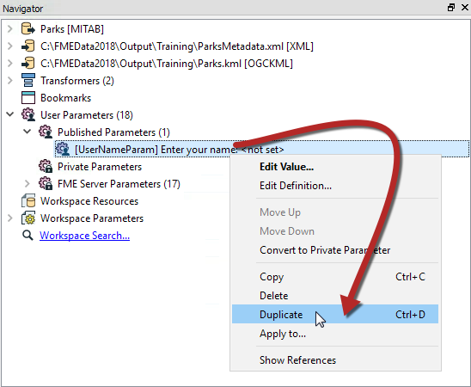Click the ParksMetadata.xml writer icon

(x=28, y=46)
